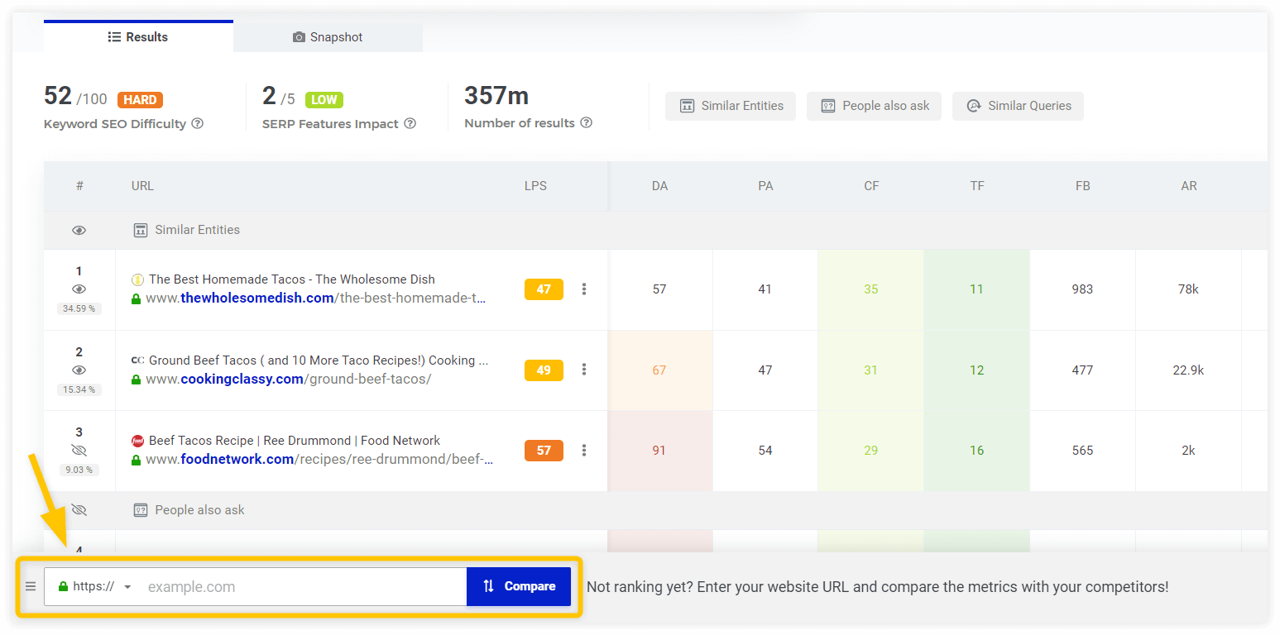Open the Similar Queries button

click(1018, 106)
